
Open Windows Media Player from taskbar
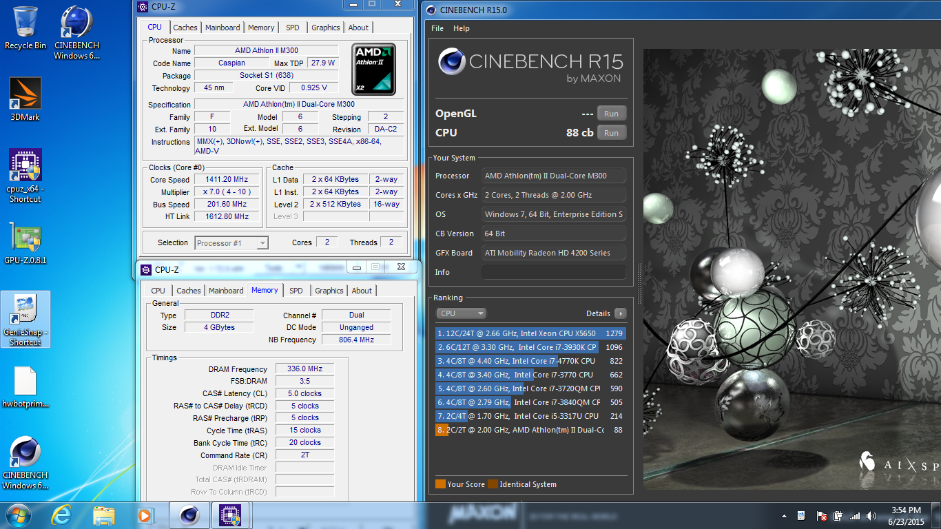coord(145,515)
